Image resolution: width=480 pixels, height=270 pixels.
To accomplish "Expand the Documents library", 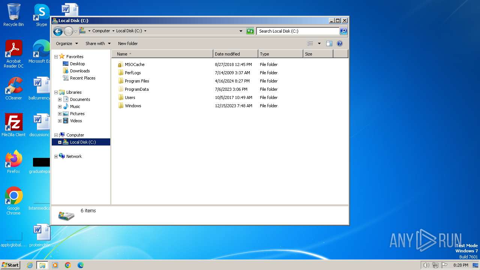I will [60, 99].
